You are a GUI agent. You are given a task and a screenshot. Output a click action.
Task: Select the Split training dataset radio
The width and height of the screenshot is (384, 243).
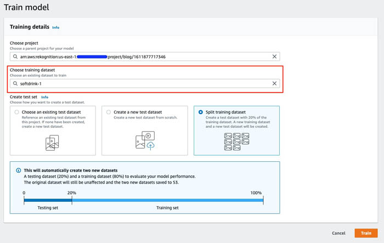point(201,112)
